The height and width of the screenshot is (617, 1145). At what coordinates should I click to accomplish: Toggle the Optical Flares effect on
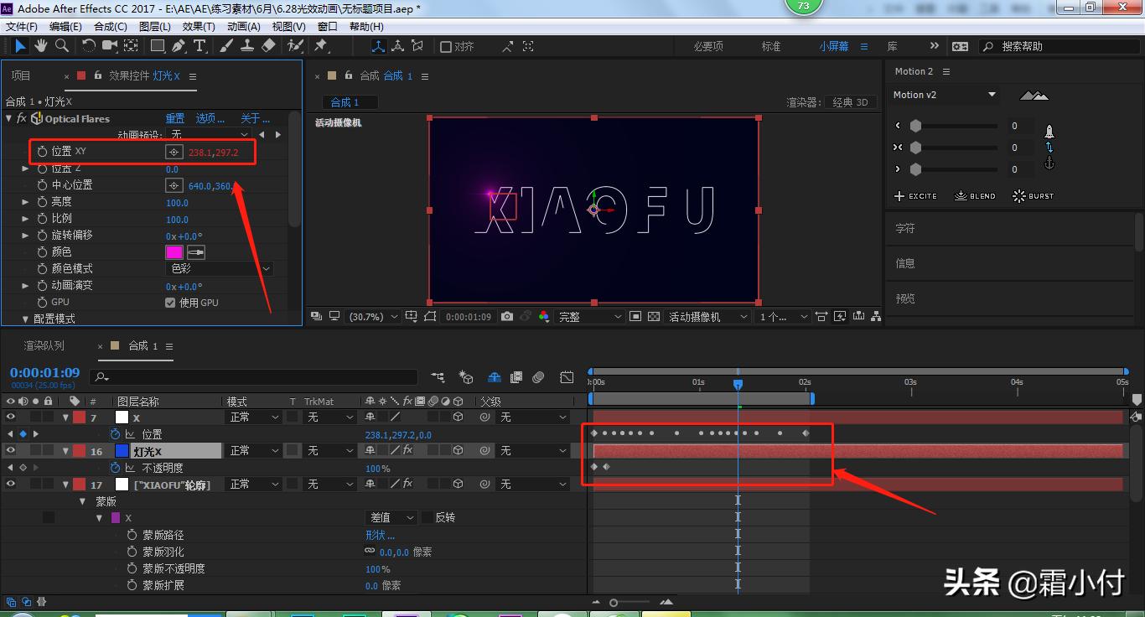click(21, 118)
